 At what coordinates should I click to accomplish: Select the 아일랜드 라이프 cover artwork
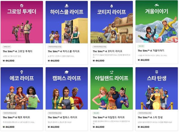(112, 88)
